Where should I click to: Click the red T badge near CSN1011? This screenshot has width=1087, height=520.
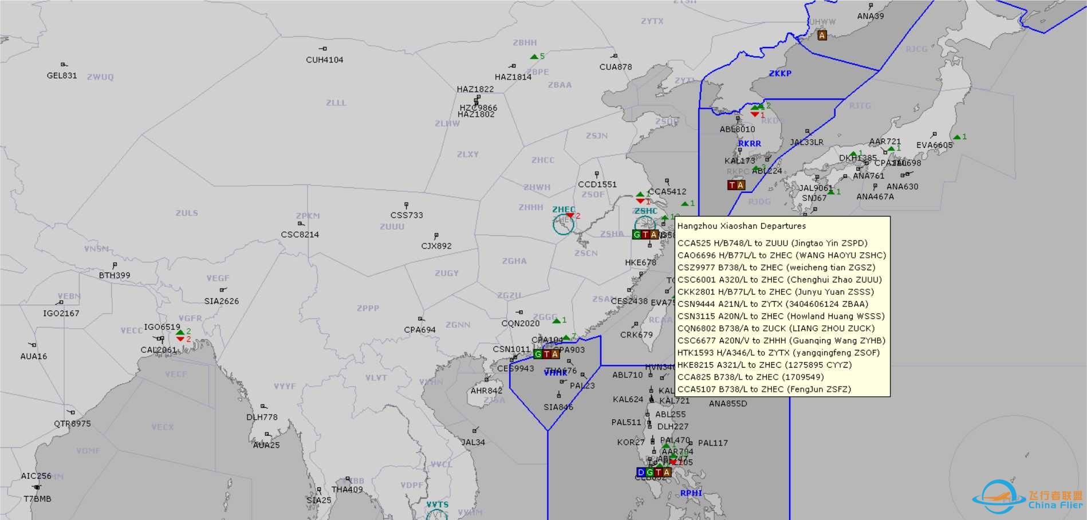[546, 354]
